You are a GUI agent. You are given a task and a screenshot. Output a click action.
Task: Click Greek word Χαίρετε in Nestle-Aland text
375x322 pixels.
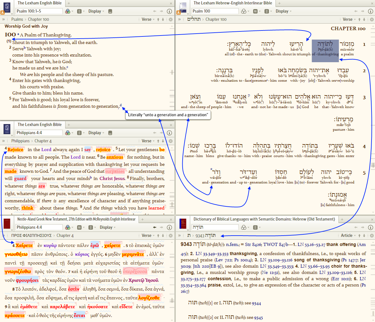24,246
